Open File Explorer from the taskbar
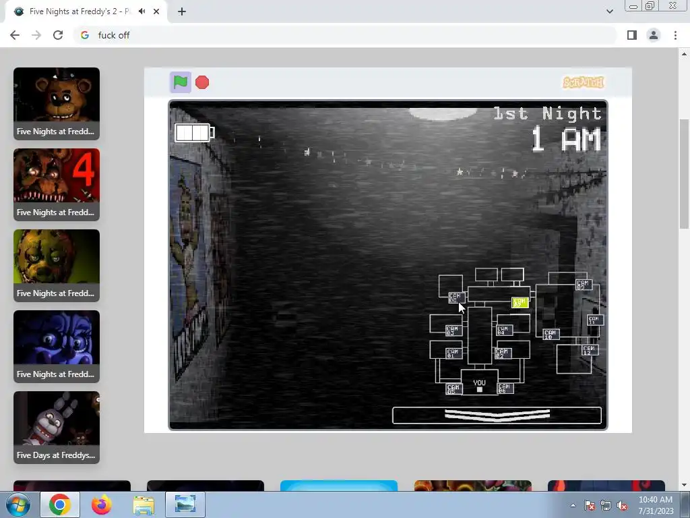The width and height of the screenshot is (690, 518). pyautogui.click(x=144, y=505)
